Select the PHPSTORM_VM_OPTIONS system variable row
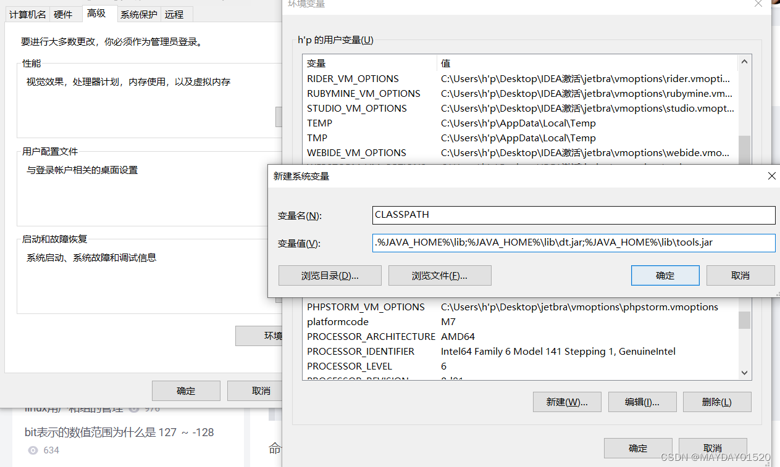The width and height of the screenshot is (780, 467). coord(520,307)
